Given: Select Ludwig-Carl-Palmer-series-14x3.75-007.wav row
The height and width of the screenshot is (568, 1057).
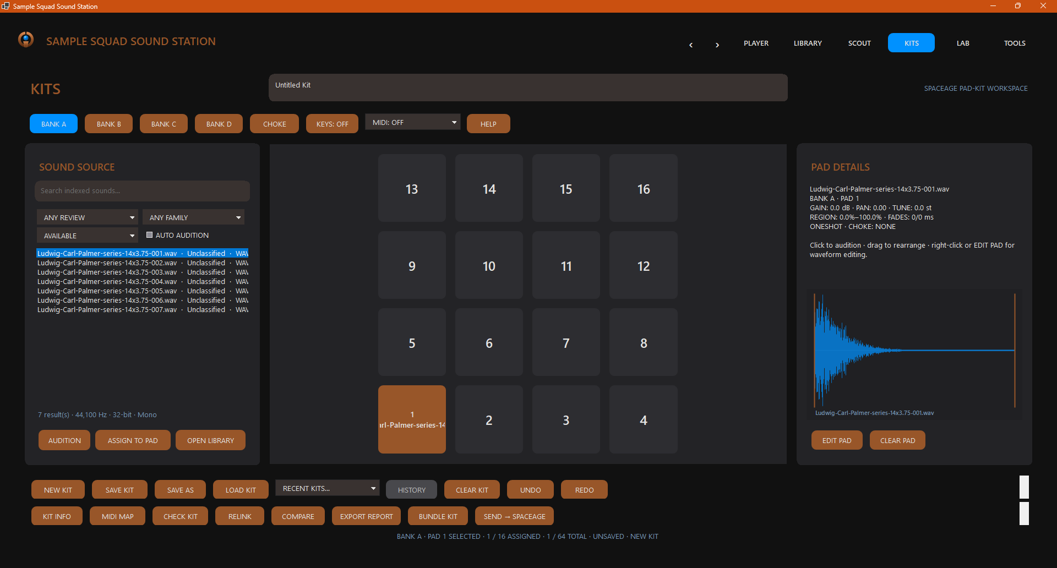Looking at the screenshot, I should pos(143,309).
